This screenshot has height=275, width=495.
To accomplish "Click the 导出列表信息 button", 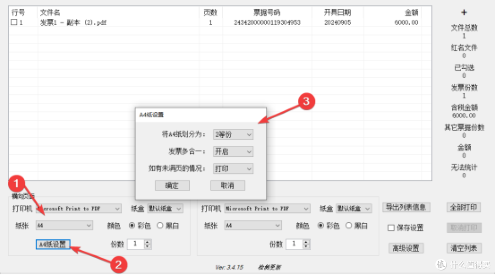I will coord(406,208).
